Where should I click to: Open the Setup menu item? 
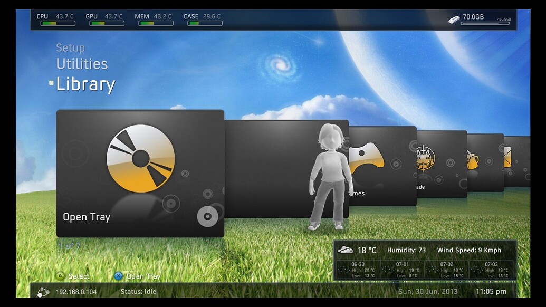[71, 47]
